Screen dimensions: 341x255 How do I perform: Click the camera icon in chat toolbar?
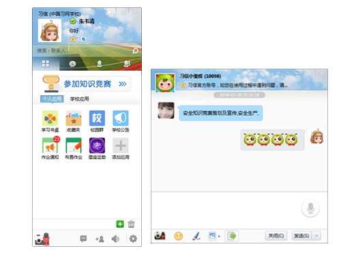160,236
